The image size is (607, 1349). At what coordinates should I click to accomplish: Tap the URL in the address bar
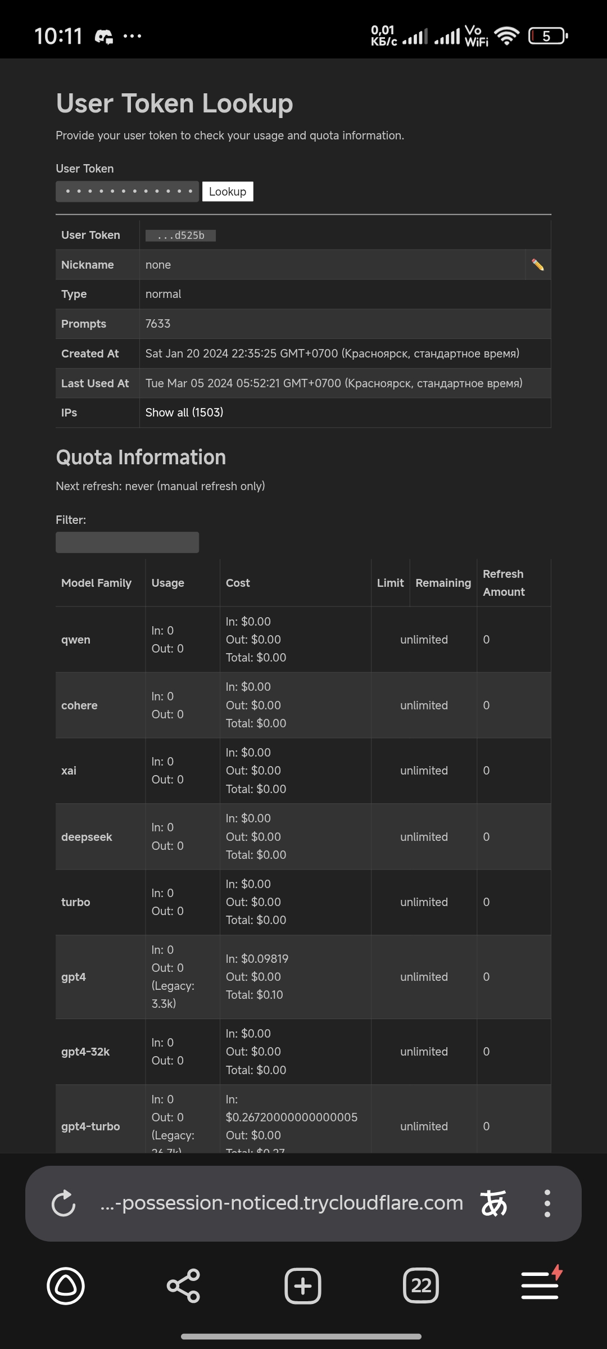(x=281, y=1203)
